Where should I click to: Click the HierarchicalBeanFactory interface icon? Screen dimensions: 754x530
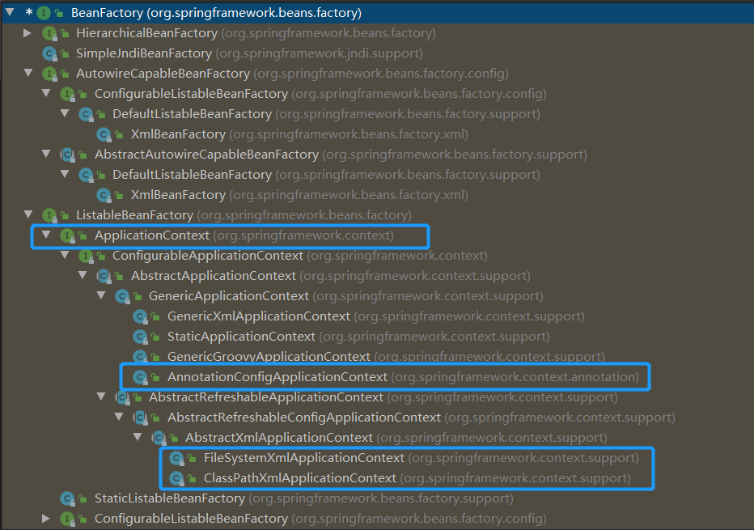(49, 33)
